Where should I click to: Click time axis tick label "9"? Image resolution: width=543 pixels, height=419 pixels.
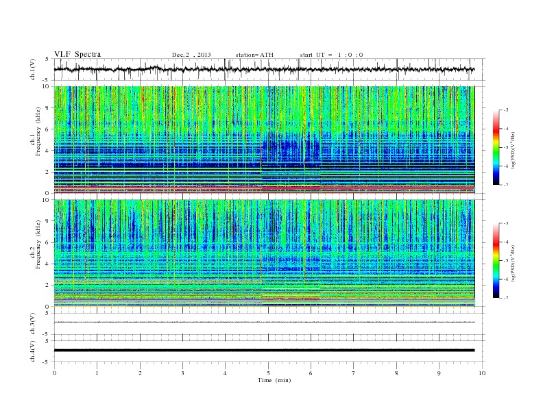point(439,373)
